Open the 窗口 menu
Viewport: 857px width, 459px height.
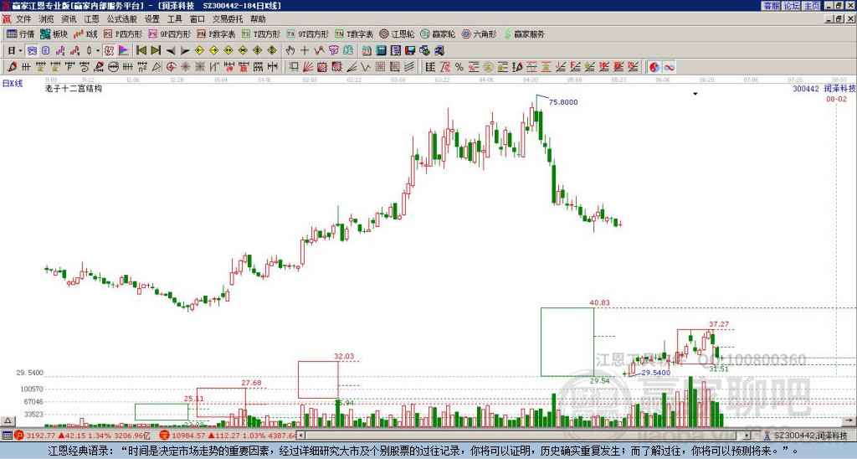pyautogui.click(x=197, y=19)
